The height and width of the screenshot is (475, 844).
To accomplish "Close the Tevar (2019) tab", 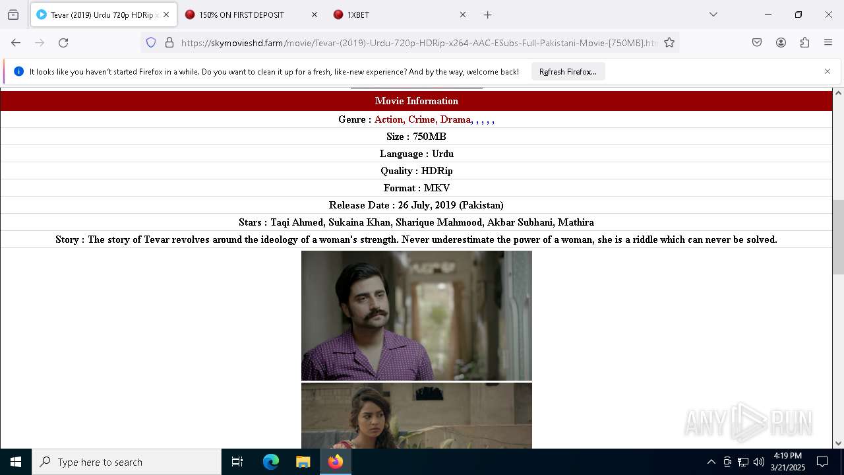I will point(166,15).
